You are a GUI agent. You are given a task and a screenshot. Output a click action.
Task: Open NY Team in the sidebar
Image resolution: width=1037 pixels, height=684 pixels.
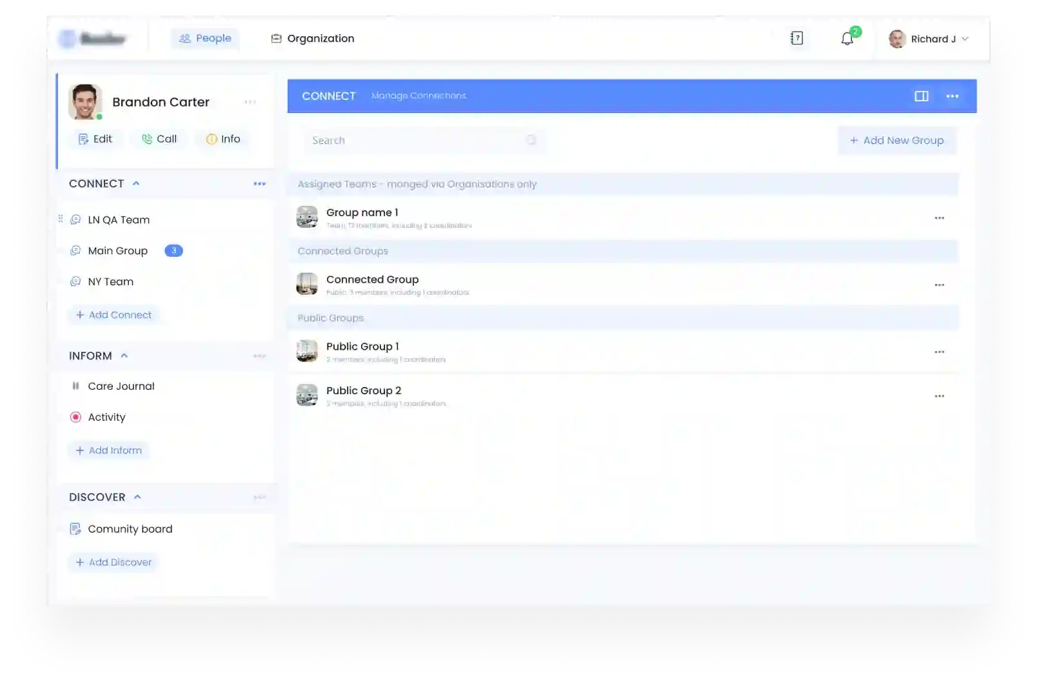pyautogui.click(x=110, y=281)
